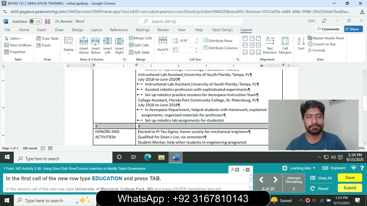This screenshot has width=367, height=206.
Task: Click the Repeat Header Rows command
Action: pyautogui.click(x=326, y=38)
